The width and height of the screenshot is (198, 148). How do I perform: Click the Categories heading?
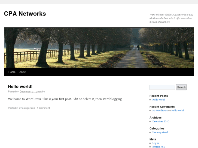[x=157, y=128]
